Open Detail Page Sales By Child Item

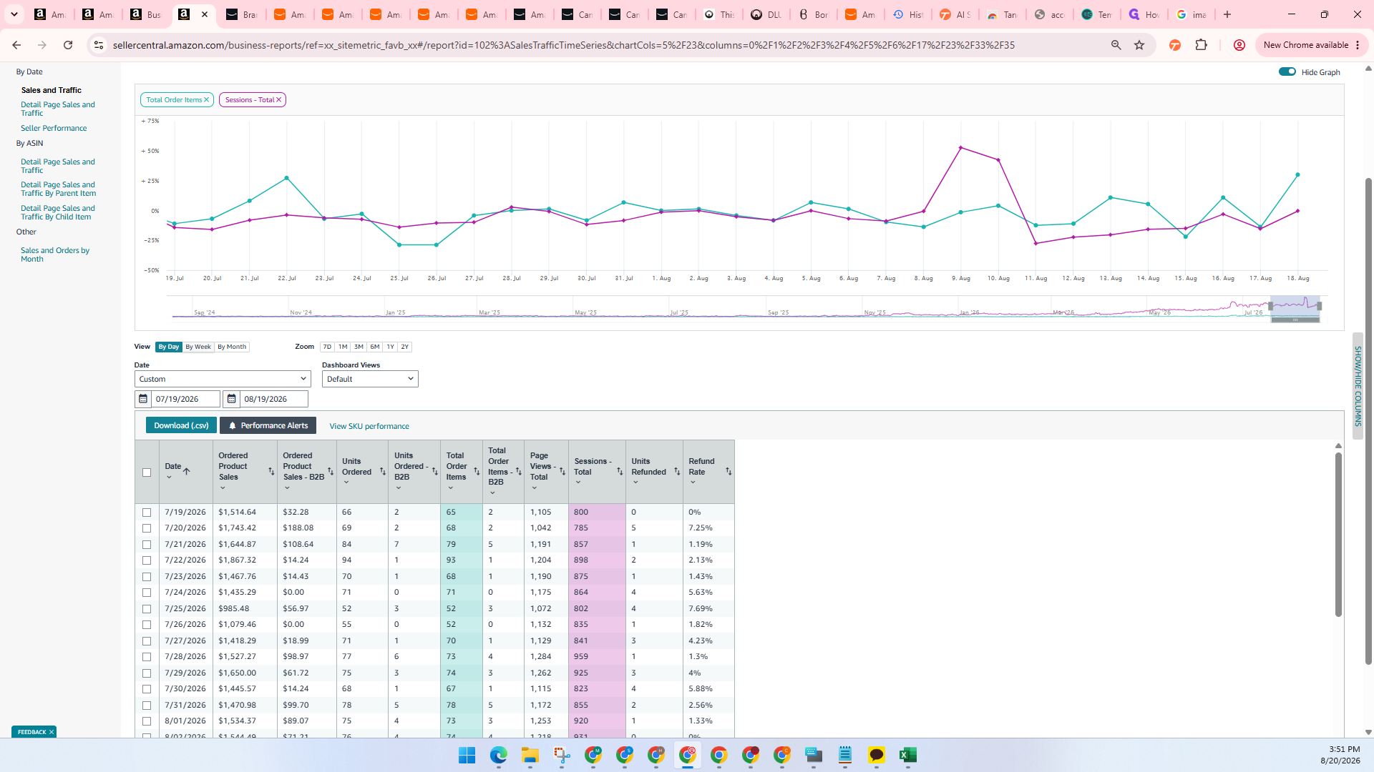click(x=58, y=213)
